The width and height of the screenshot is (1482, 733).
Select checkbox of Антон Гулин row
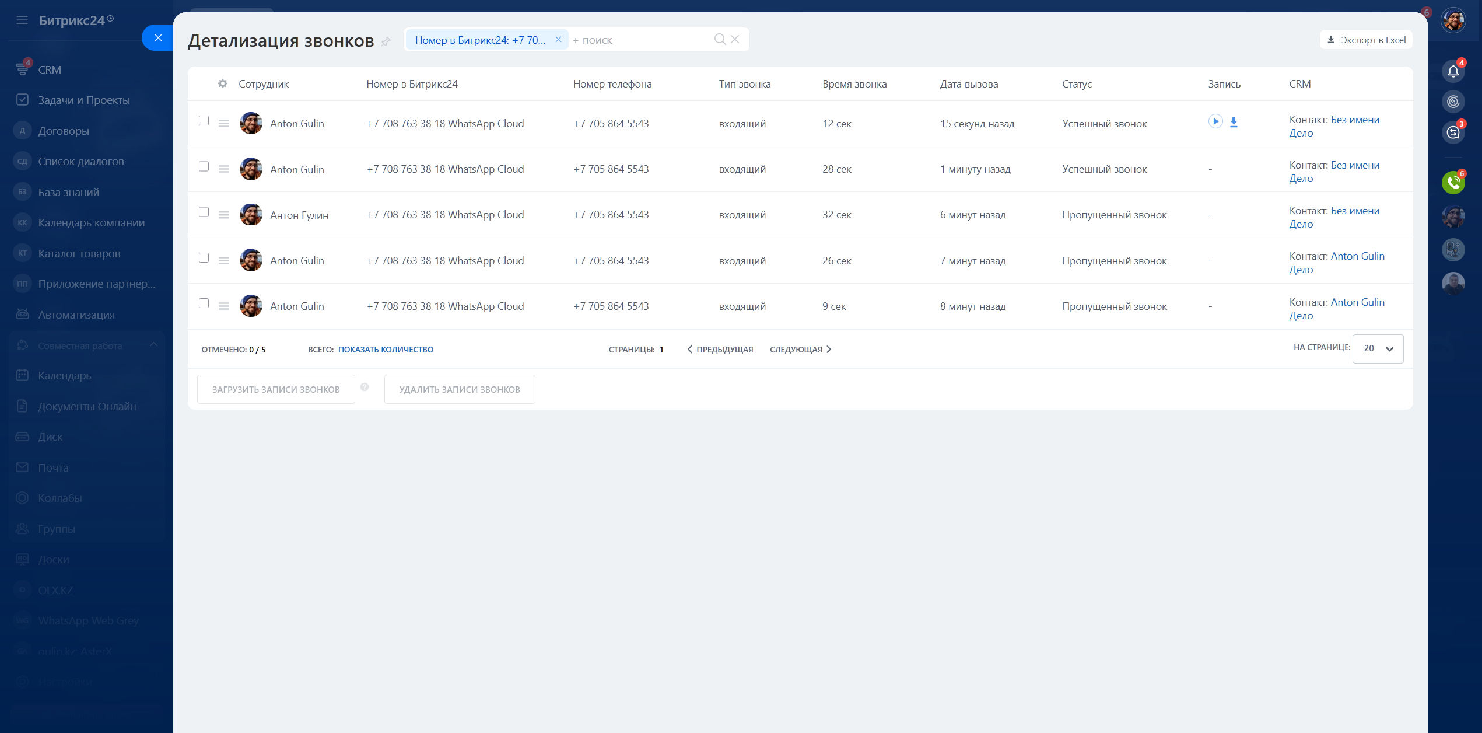point(204,212)
